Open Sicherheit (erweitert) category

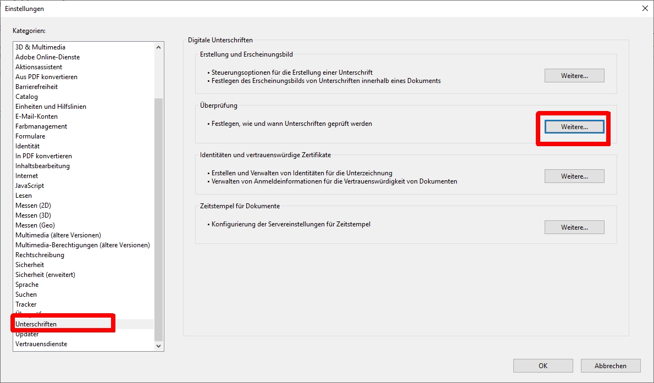click(45, 275)
